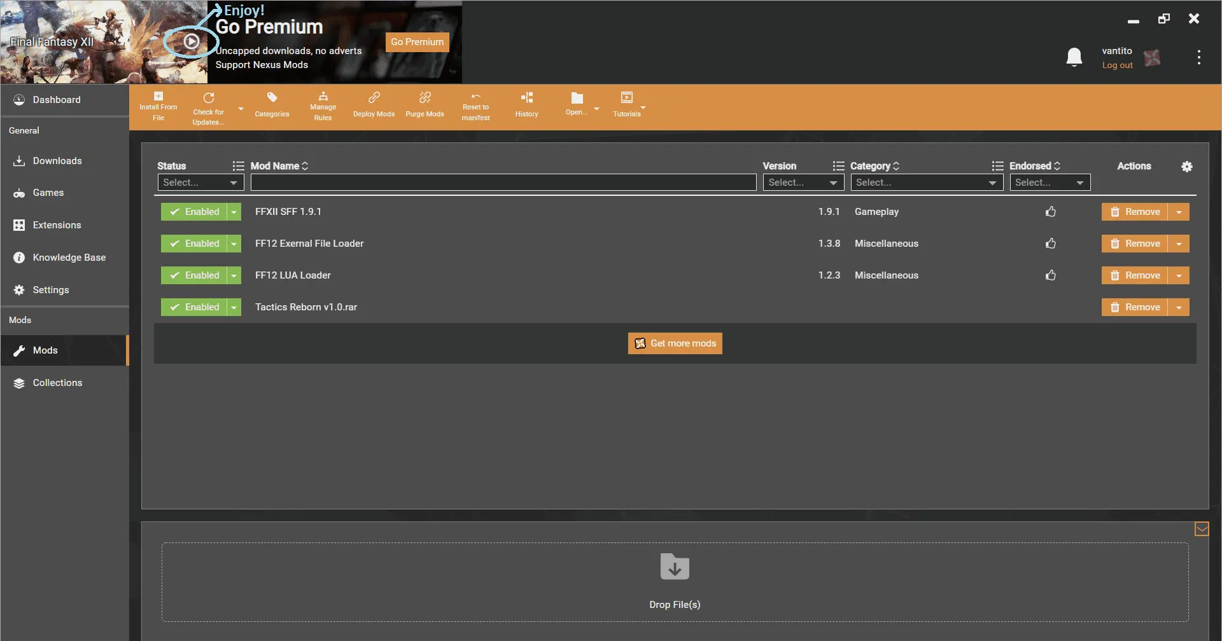Toggle Enabled status for FFXII SFF 1.9.1

[194, 212]
